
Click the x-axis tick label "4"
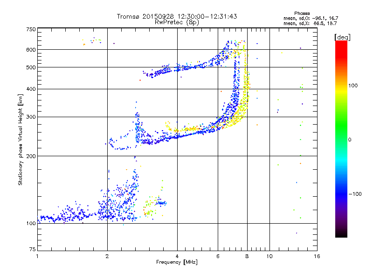[x=177, y=256]
